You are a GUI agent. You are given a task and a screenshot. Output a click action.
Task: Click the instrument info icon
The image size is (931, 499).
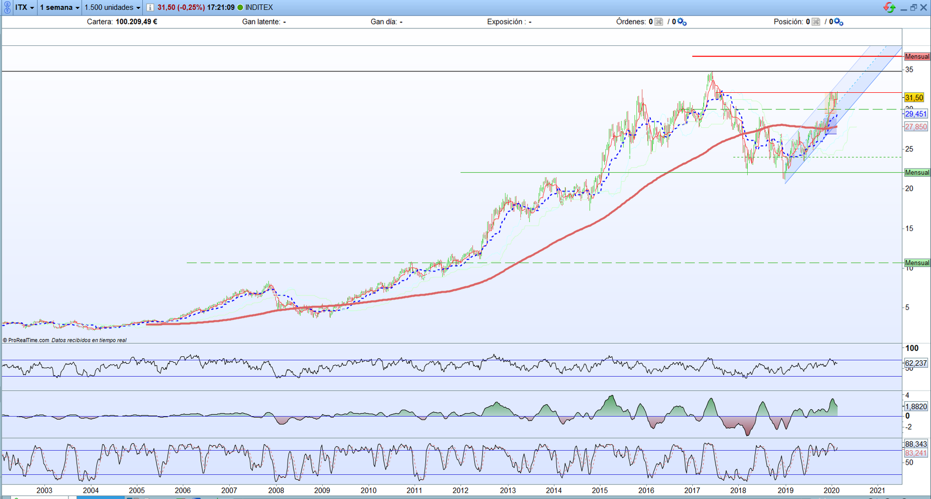(150, 7)
